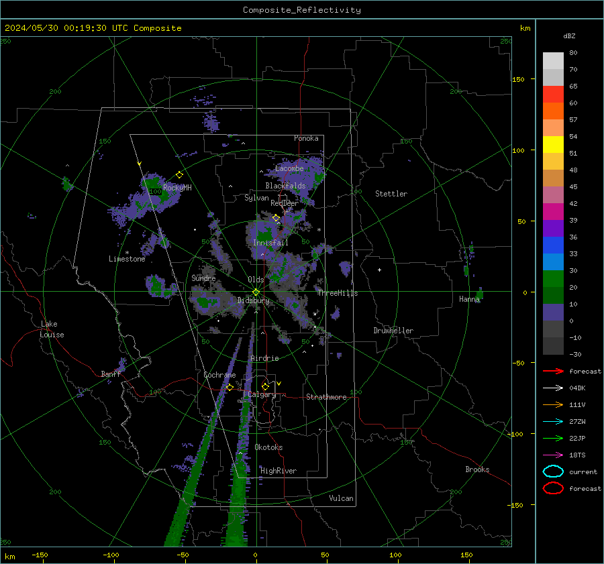
Task: Click the Strathmore label
Action: pyautogui.click(x=326, y=397)
